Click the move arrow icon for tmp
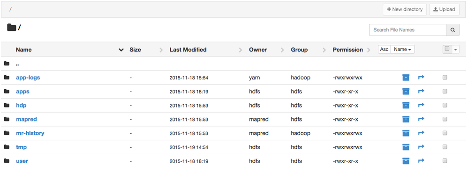The height and width of the screenshot is (171, 468). click(421, 147)
